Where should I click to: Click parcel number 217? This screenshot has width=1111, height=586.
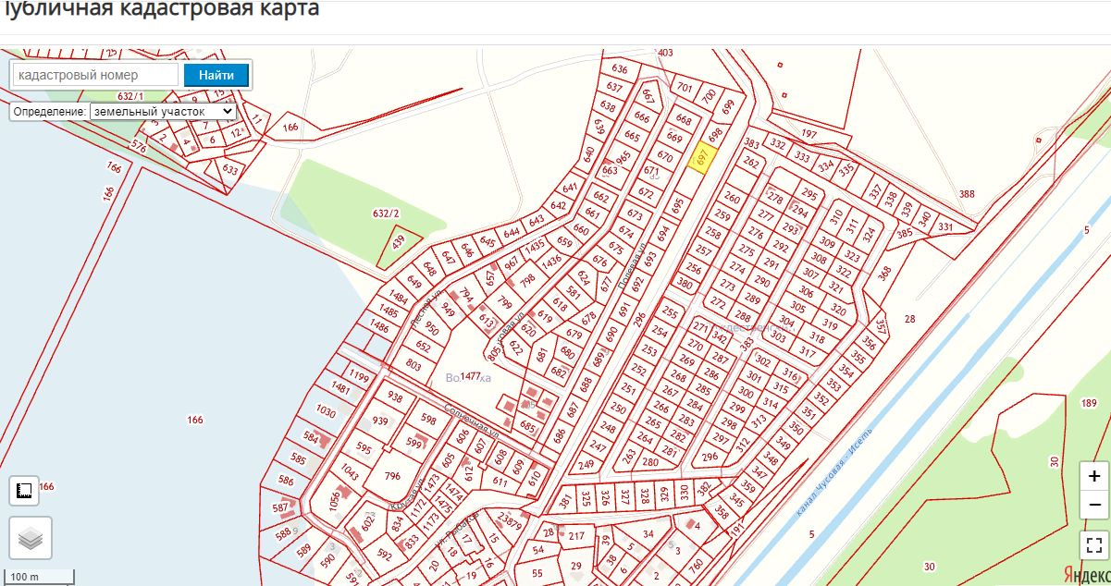coord(577,536)
